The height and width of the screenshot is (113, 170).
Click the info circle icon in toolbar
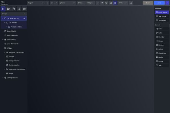[x=106, y=3]
